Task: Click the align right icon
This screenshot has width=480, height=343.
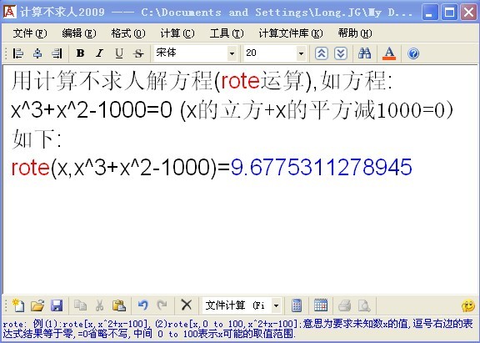Action: point(57,53)
